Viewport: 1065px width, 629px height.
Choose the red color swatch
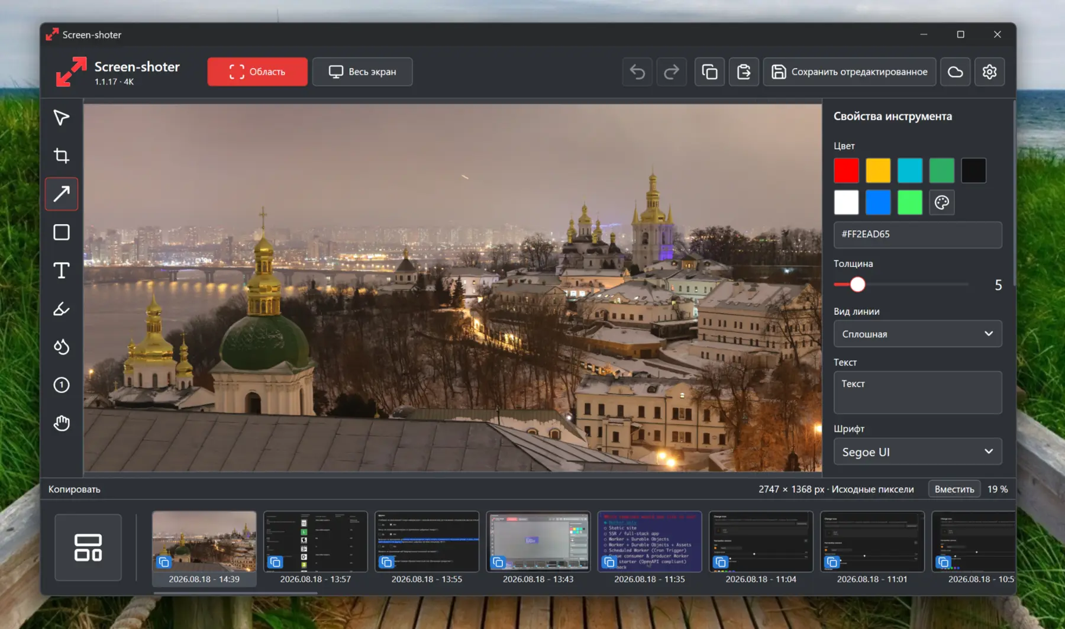846,170
